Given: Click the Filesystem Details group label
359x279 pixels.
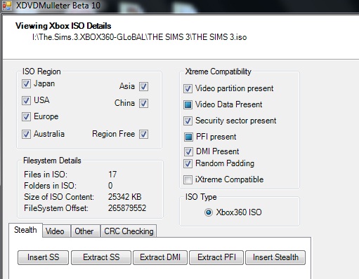Looking at the screenshot, I should (52, 161).
